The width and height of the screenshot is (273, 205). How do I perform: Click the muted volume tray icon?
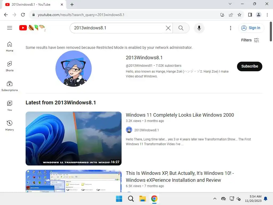click(239, 199)
